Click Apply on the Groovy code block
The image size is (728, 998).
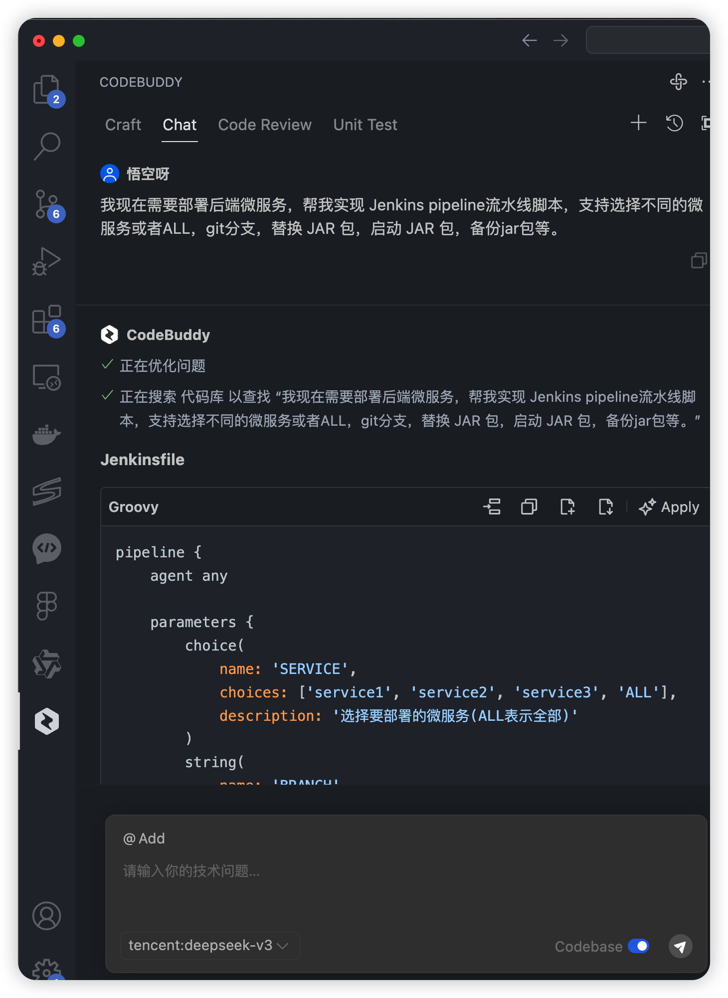click(x=669, y=507)
